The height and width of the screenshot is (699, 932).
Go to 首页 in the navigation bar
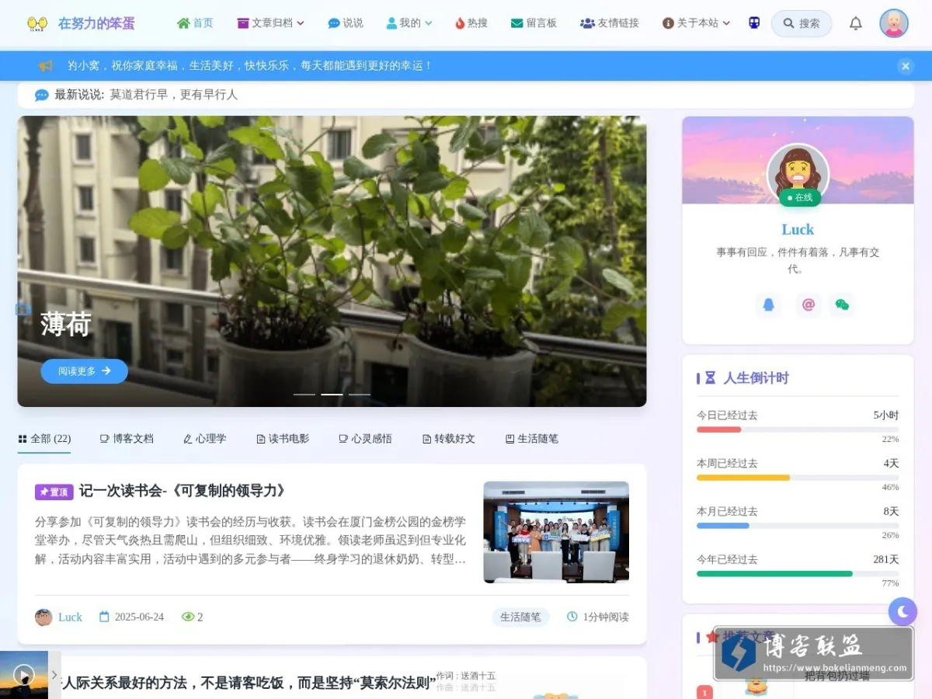pyautogui.click(x=195, y=23)
